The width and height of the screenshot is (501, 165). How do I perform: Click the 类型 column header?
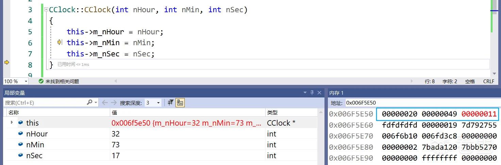(x=272, y=112)
